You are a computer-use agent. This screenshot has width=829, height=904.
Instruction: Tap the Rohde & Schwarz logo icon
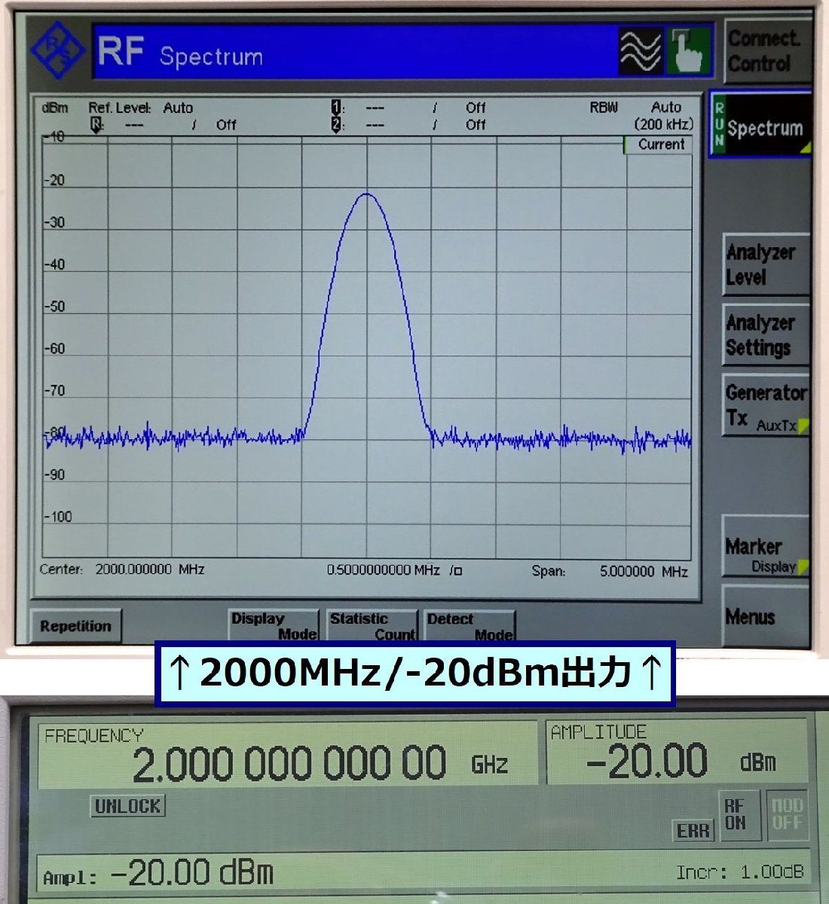(x=58, y=50)
